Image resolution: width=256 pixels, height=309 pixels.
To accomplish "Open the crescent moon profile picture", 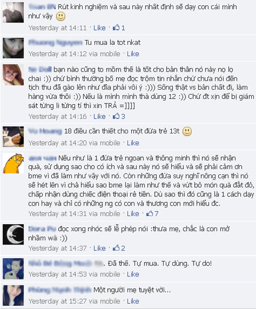I will (x=13, y=234).
